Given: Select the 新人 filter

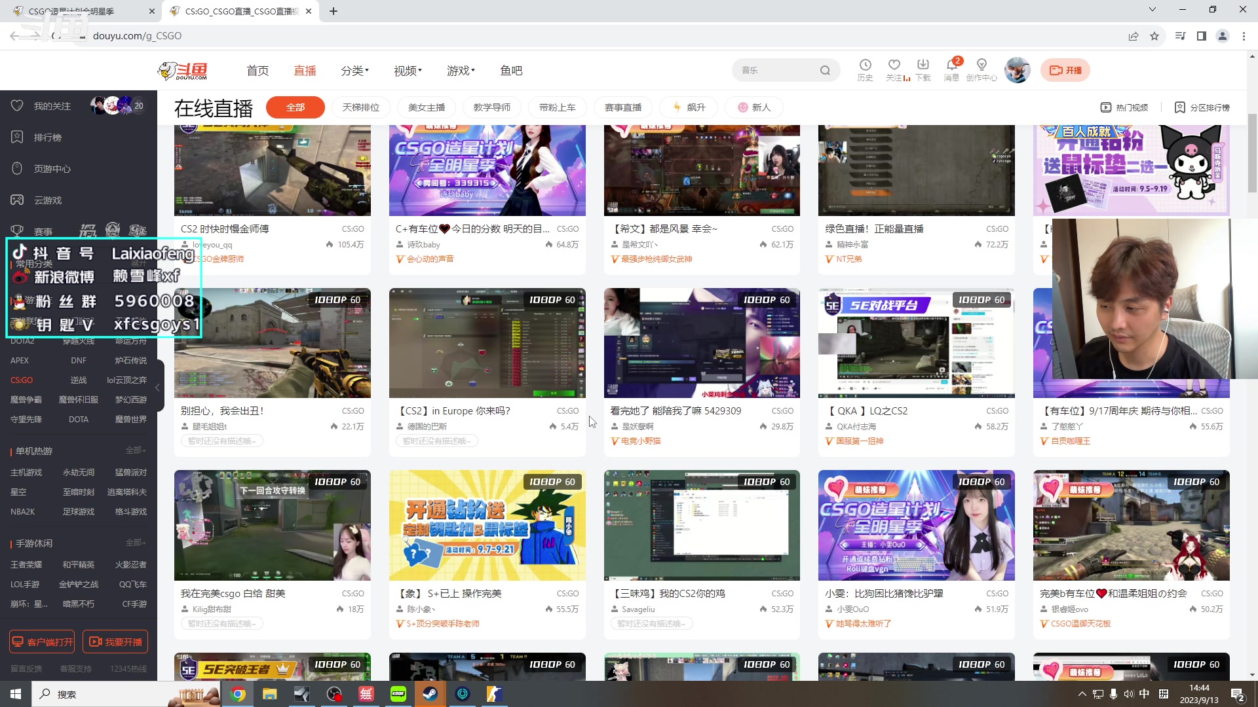Looking at the screenshot, I should pos(754,107).
